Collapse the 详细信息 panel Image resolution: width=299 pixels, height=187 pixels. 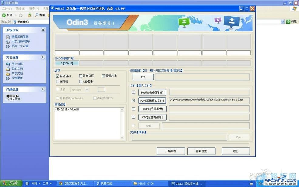(x=43, y=89)
